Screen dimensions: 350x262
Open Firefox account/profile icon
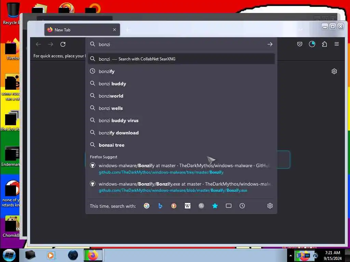pos(312,44)
